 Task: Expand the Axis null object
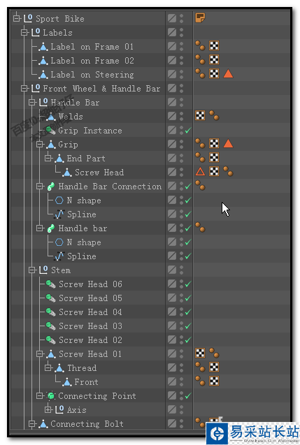coord(48,409)
